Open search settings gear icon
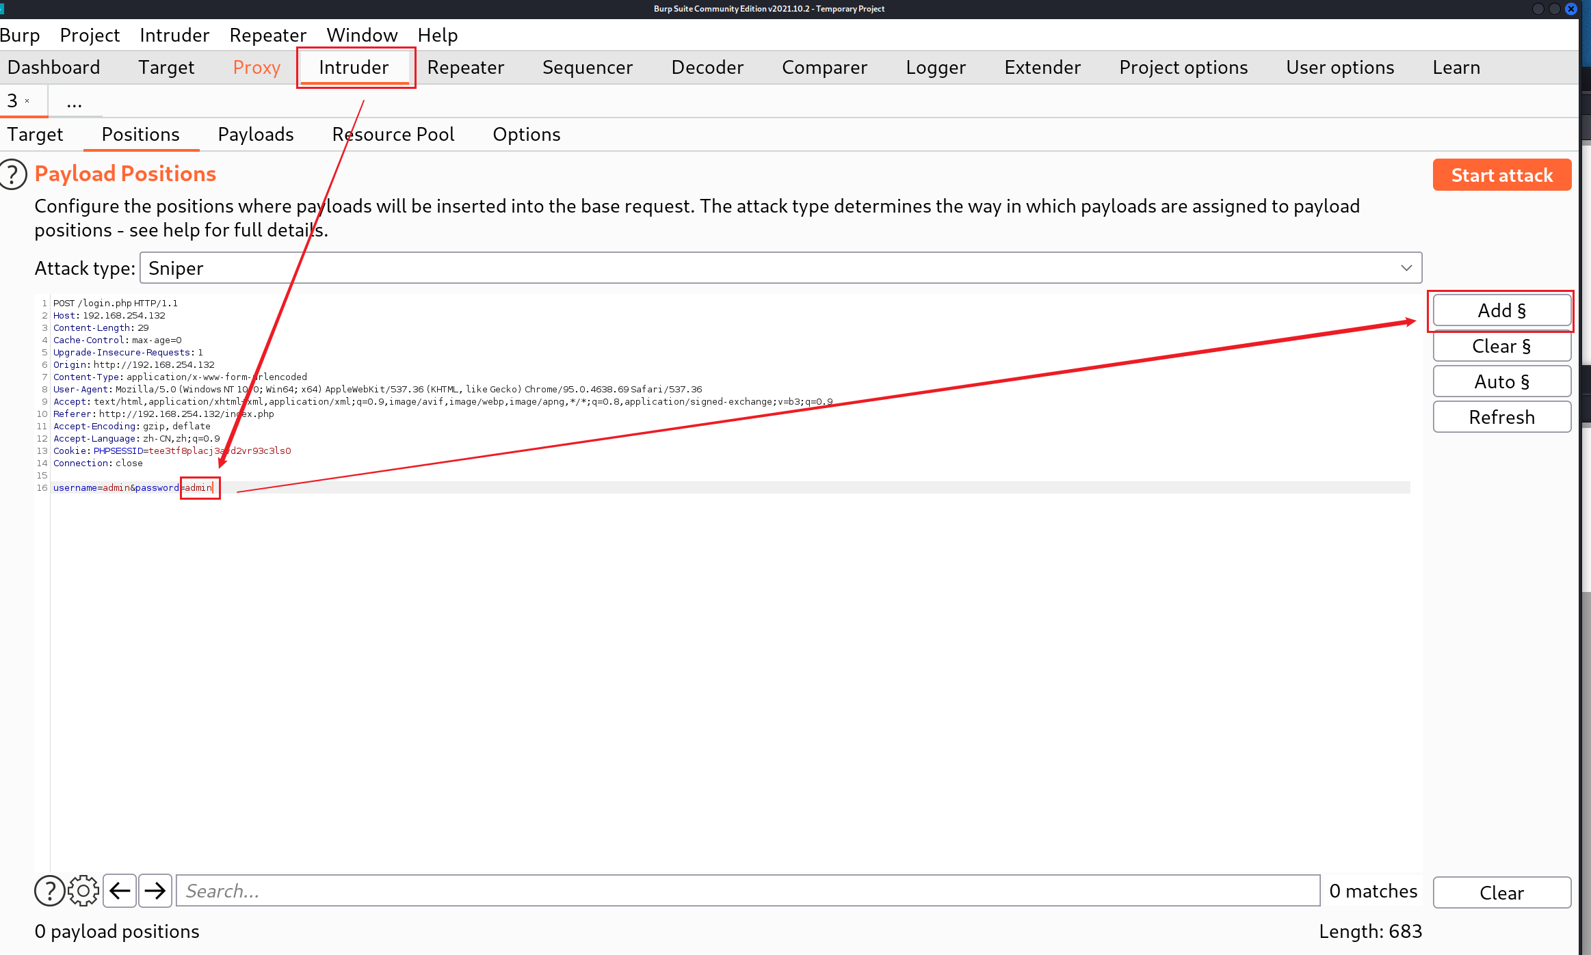 pyautogui.click(x=83, y=891)
